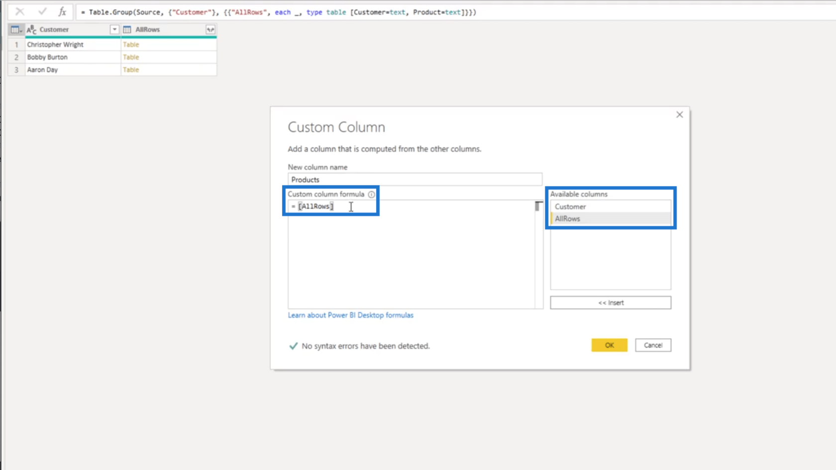The height and width of the screenshot is (470, 836).
Task: Click the << Insert button
Action: [x=611, y=302]
